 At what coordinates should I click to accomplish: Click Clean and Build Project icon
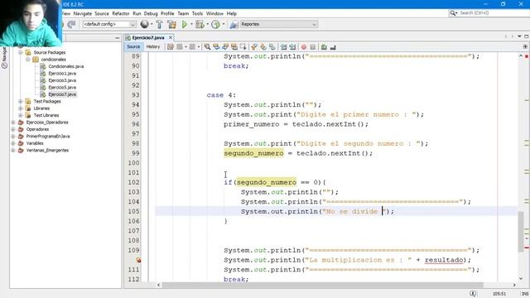(171, 24)
